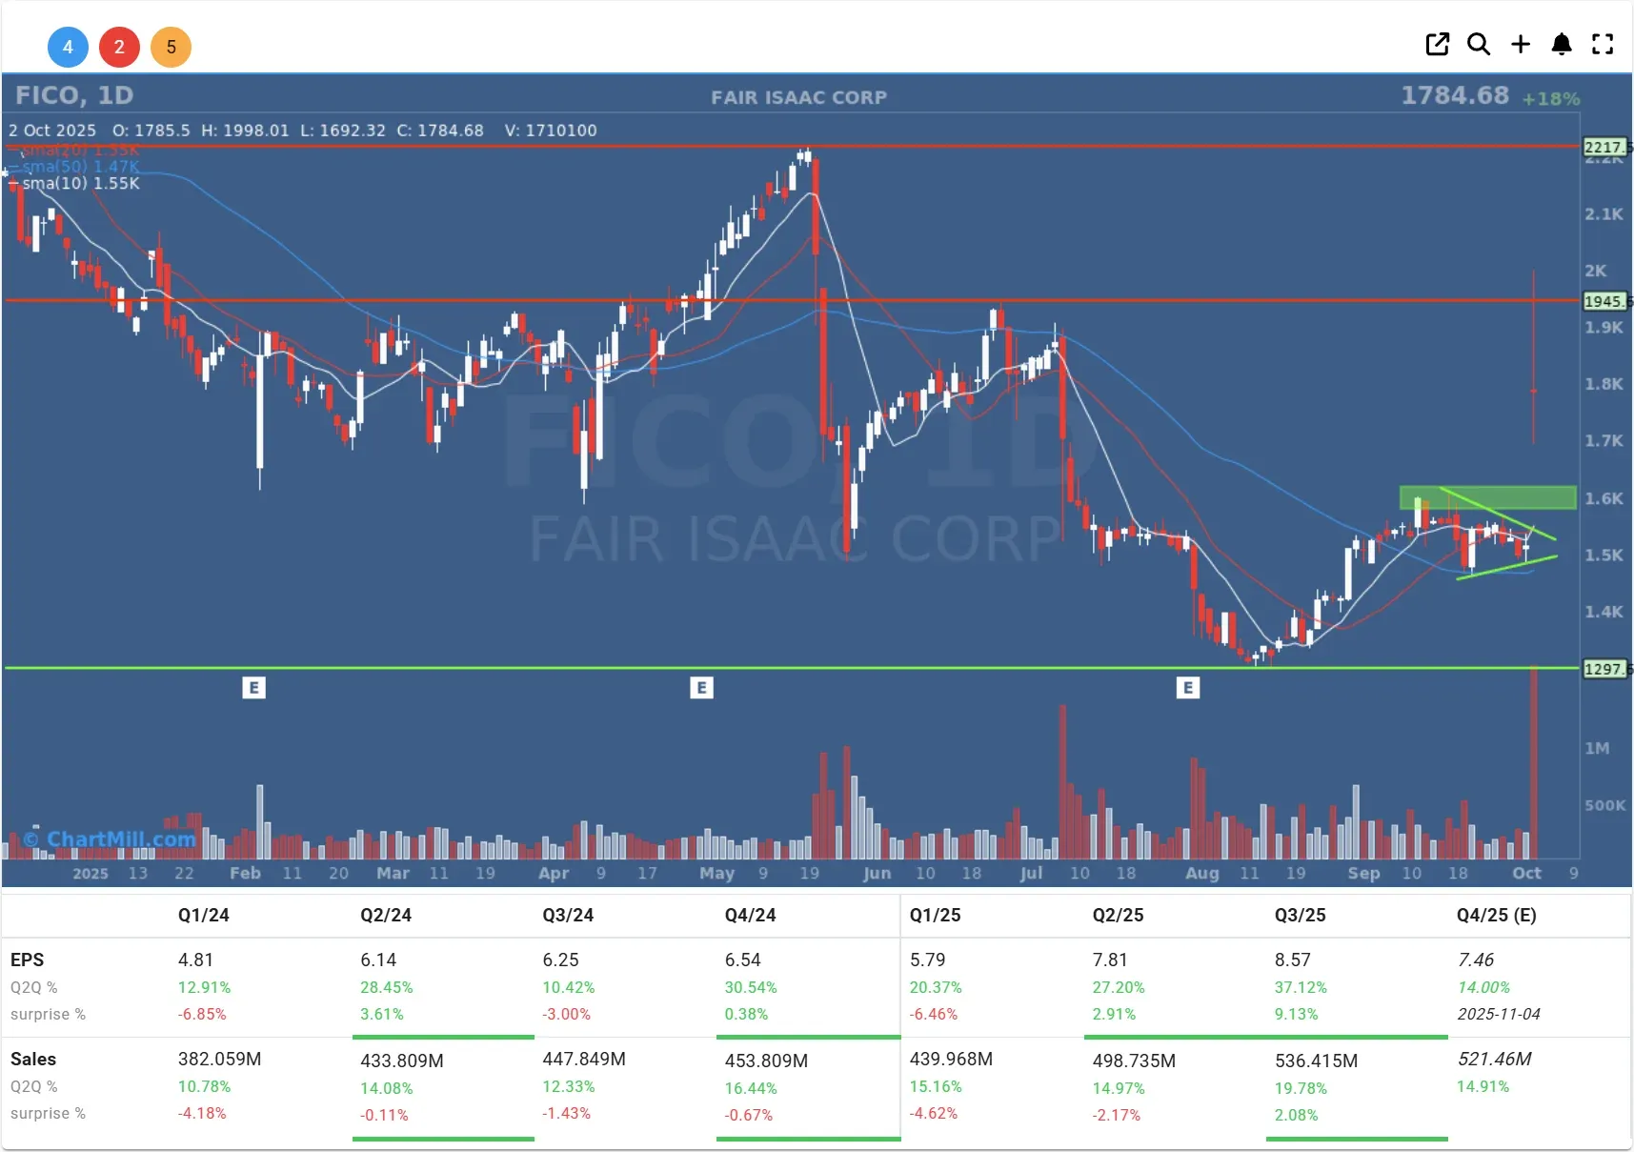Click the earnings marker near May
1634x1152 pixels.
(701, 687)
